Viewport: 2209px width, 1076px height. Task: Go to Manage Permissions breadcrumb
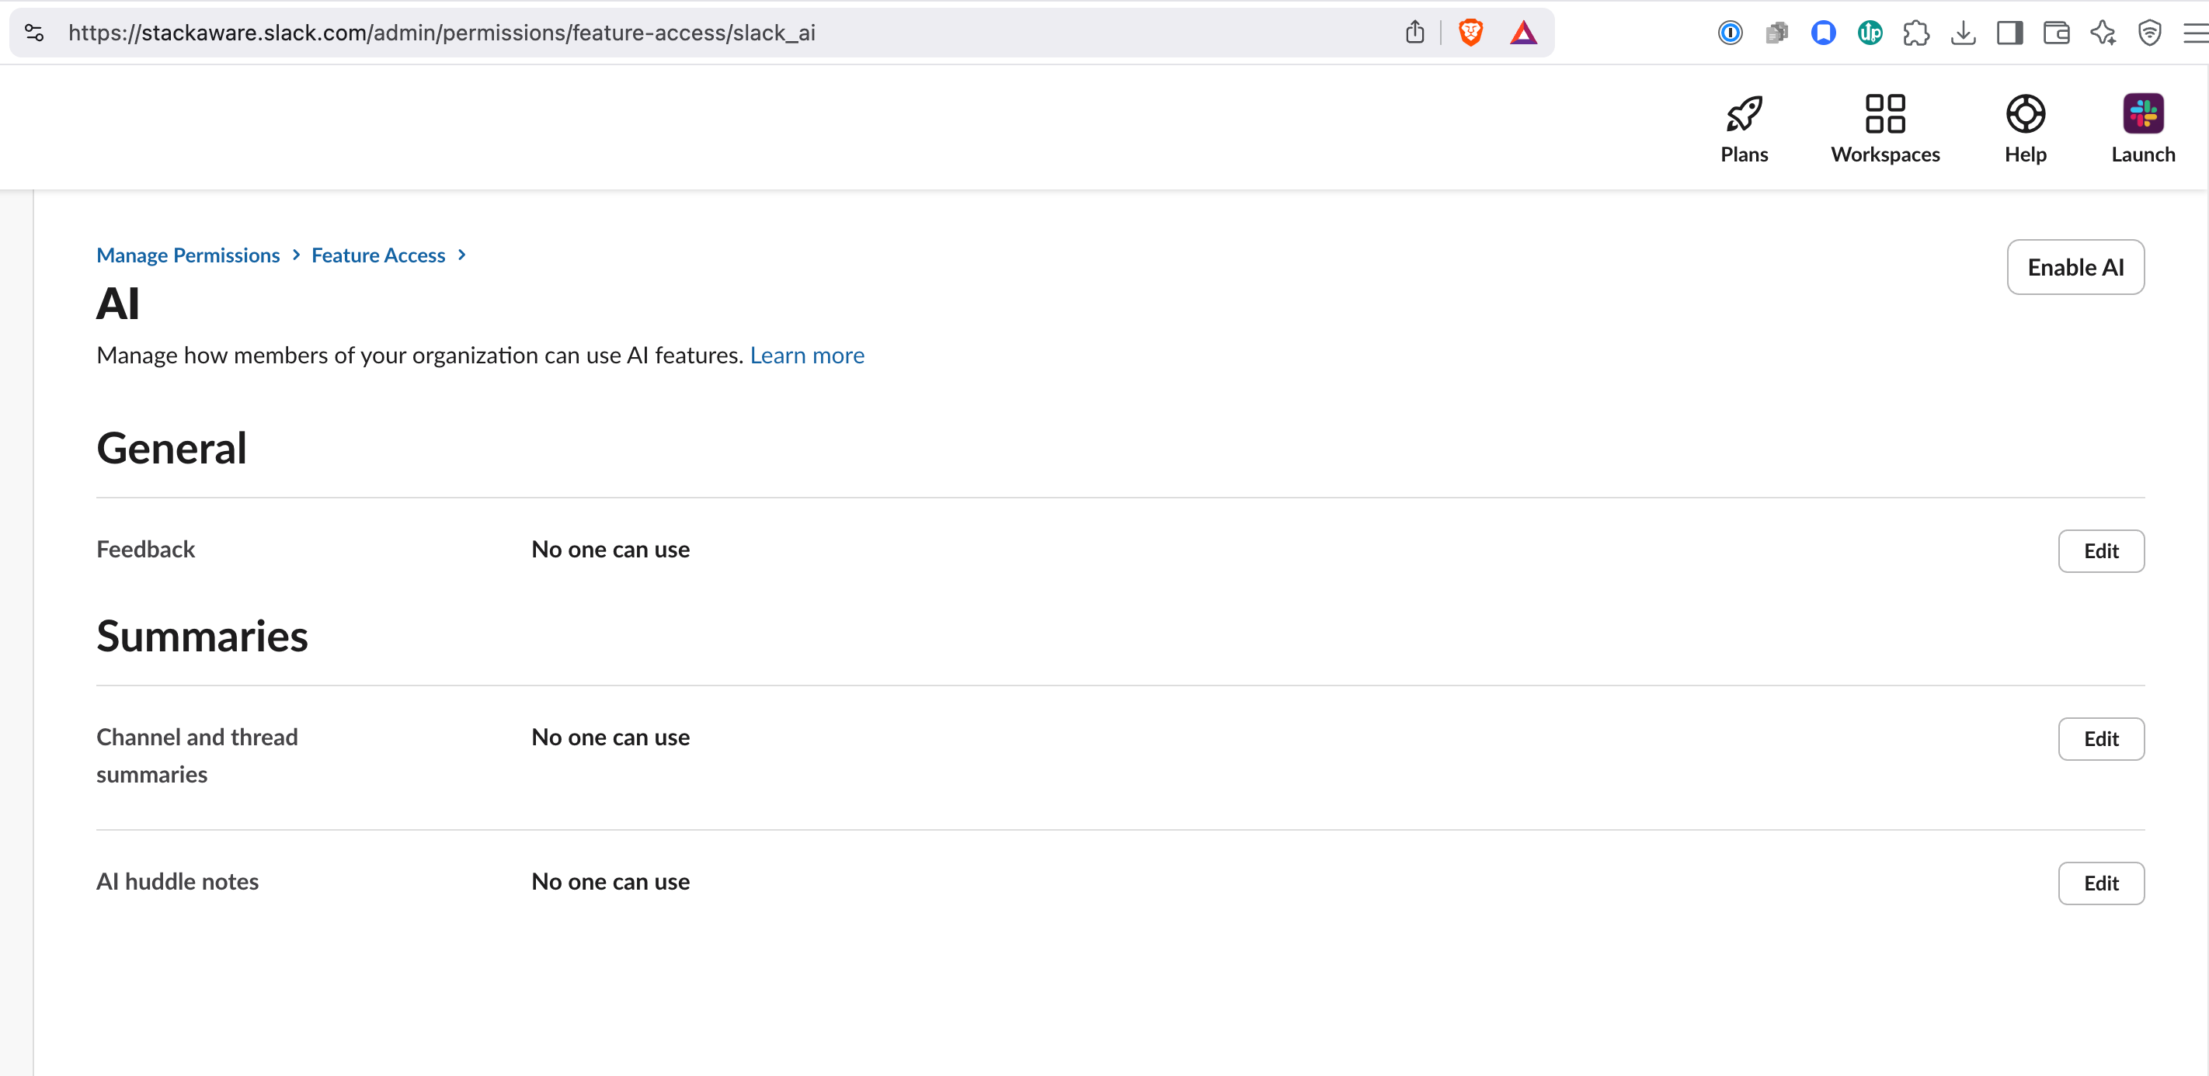[x=188, y=255]
